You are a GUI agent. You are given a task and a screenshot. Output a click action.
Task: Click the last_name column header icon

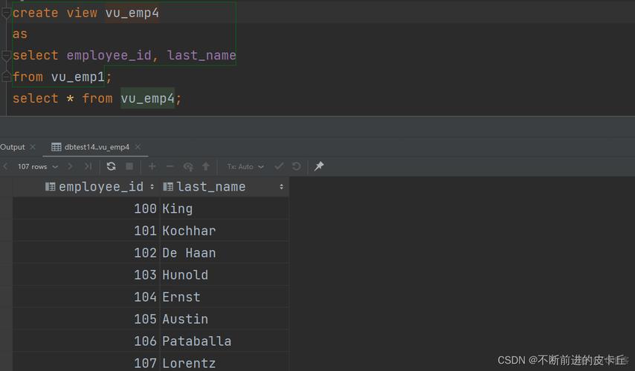(167, 187)
